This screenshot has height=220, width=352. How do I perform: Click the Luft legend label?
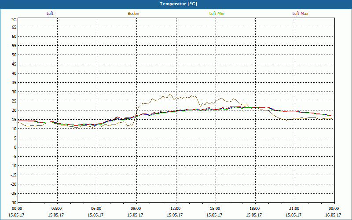coord(50,14)
